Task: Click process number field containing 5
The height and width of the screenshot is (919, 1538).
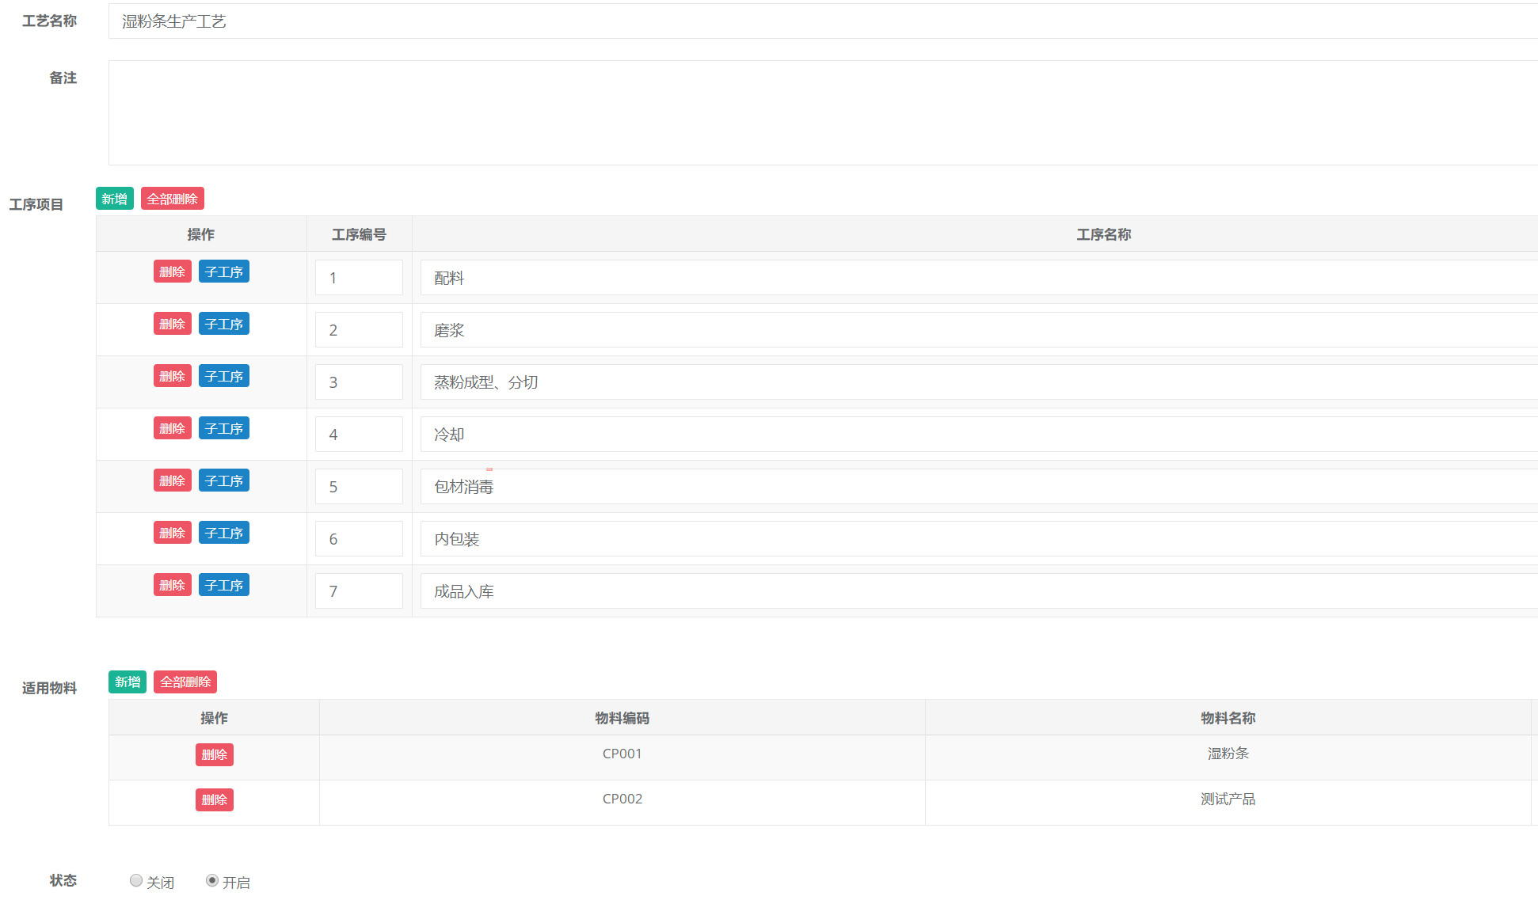Action: coord(359,487)
